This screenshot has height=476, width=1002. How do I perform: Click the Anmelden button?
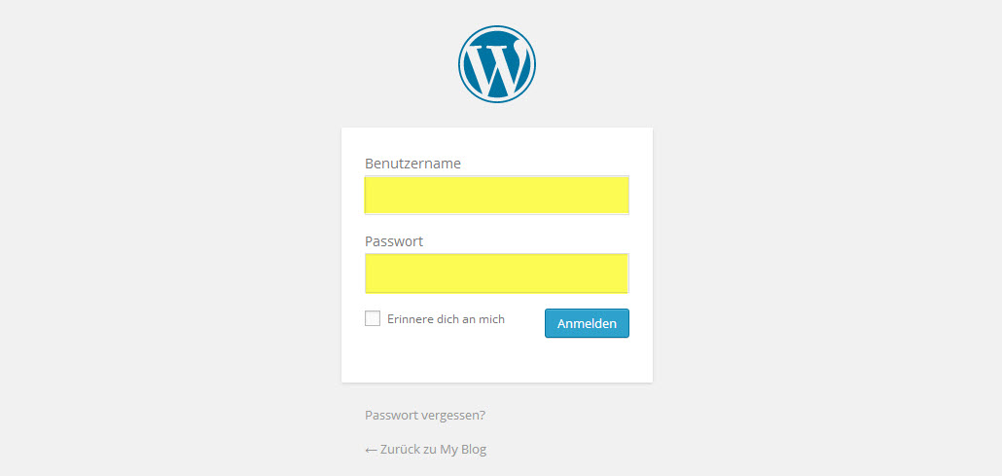tap(587, 323)
